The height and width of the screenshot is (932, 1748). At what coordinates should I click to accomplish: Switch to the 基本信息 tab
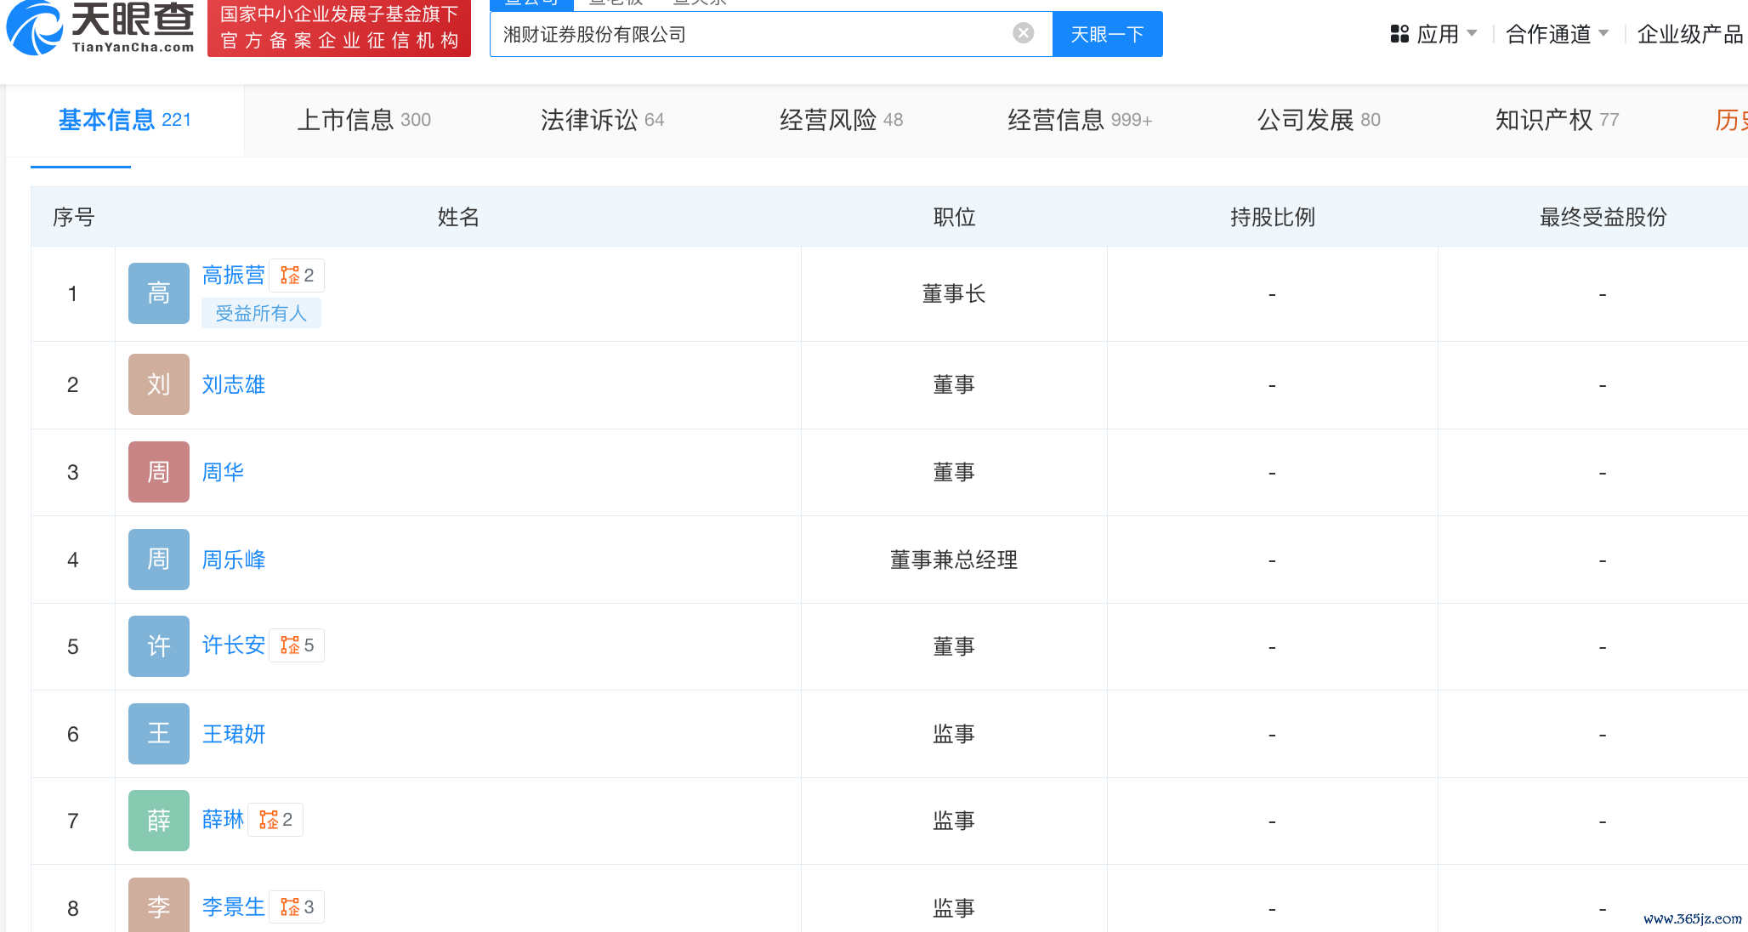[x=125, y=120]
